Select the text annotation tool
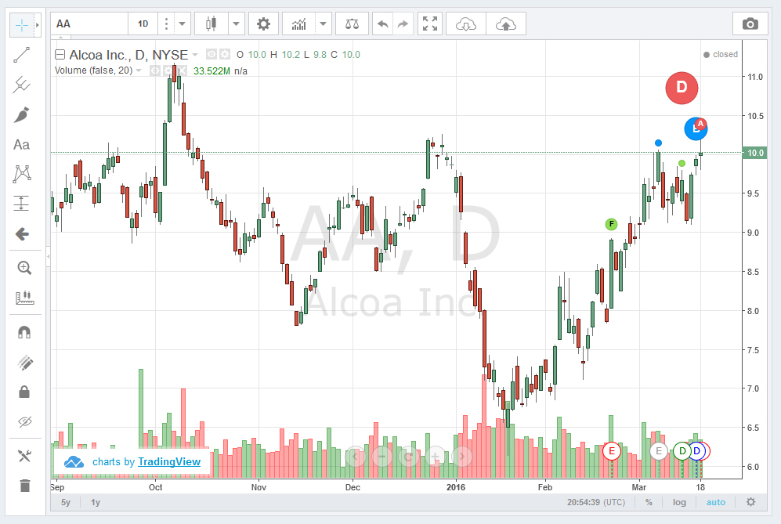 [21, 144]
